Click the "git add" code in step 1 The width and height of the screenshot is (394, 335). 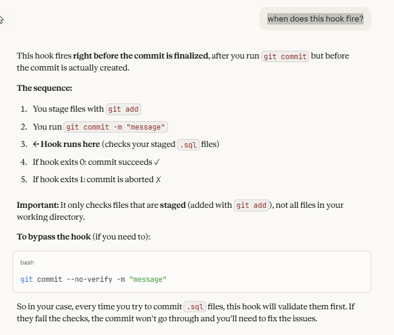click(123, 109)
